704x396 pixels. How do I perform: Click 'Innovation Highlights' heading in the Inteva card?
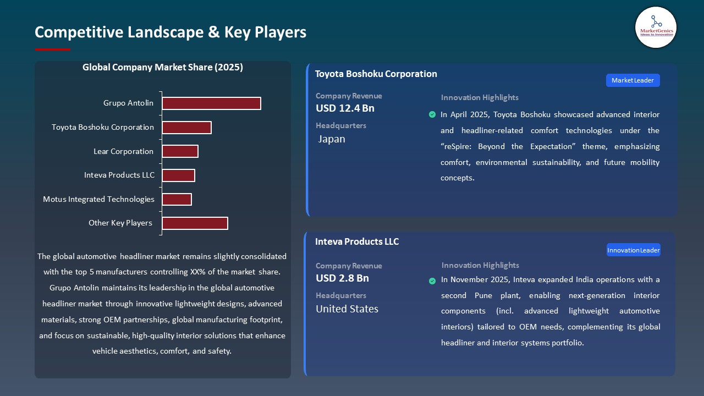click(480, 265)
